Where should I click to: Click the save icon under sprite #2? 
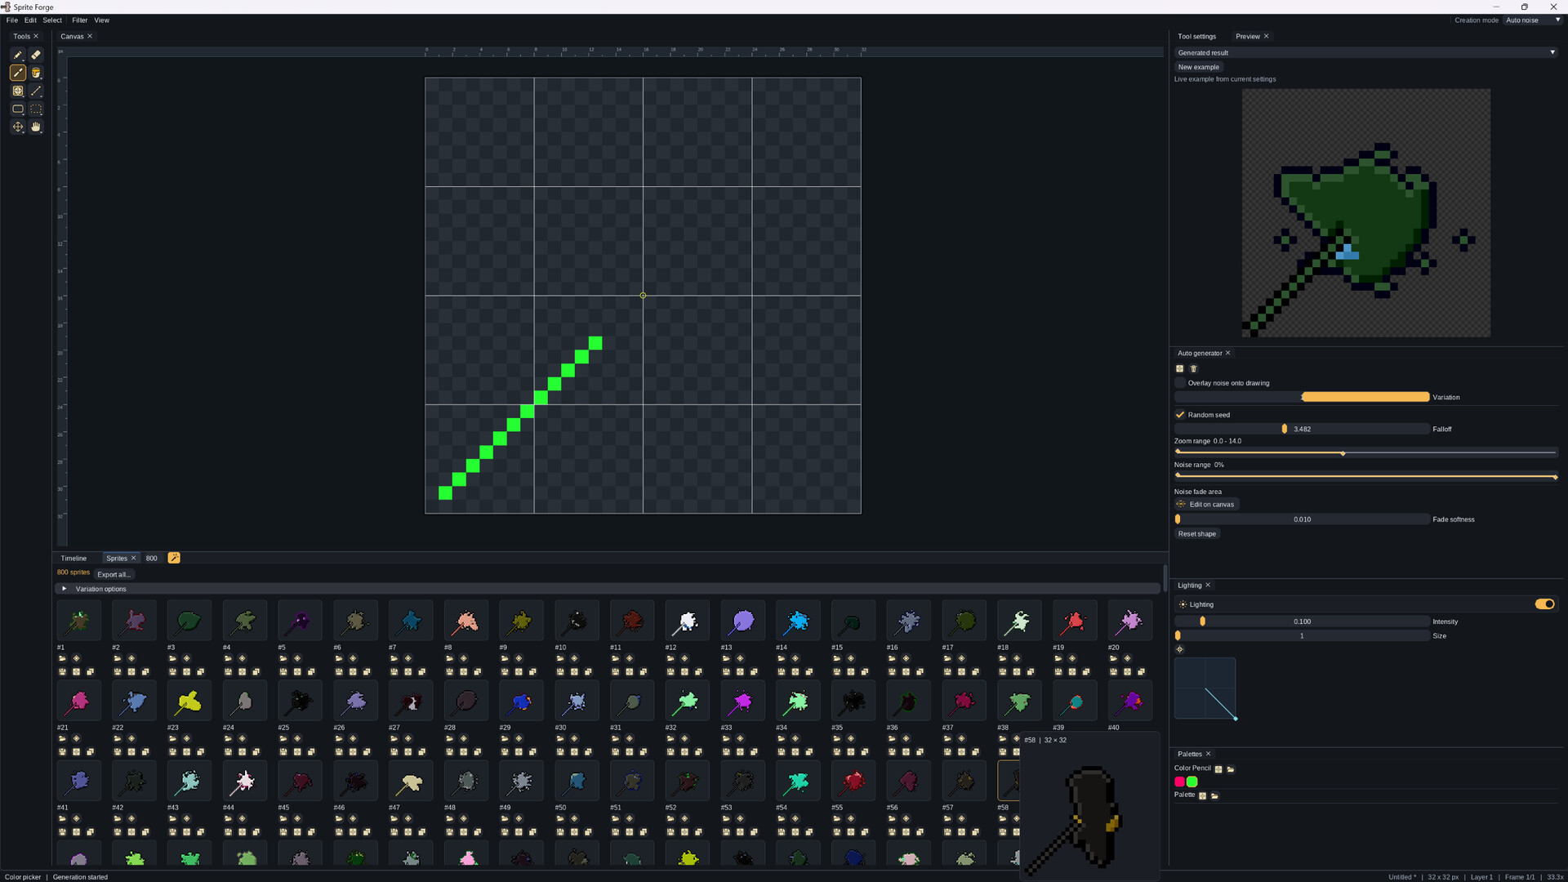118,672
